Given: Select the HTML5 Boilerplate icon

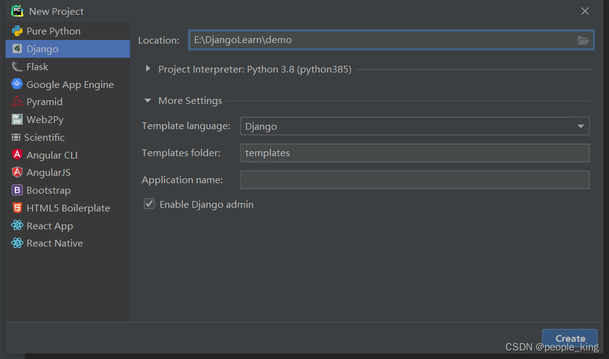Looking at the screenshot, I should click(17, 208).
